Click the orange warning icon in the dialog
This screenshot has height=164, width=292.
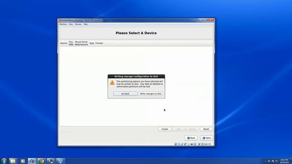coord(112,82)
